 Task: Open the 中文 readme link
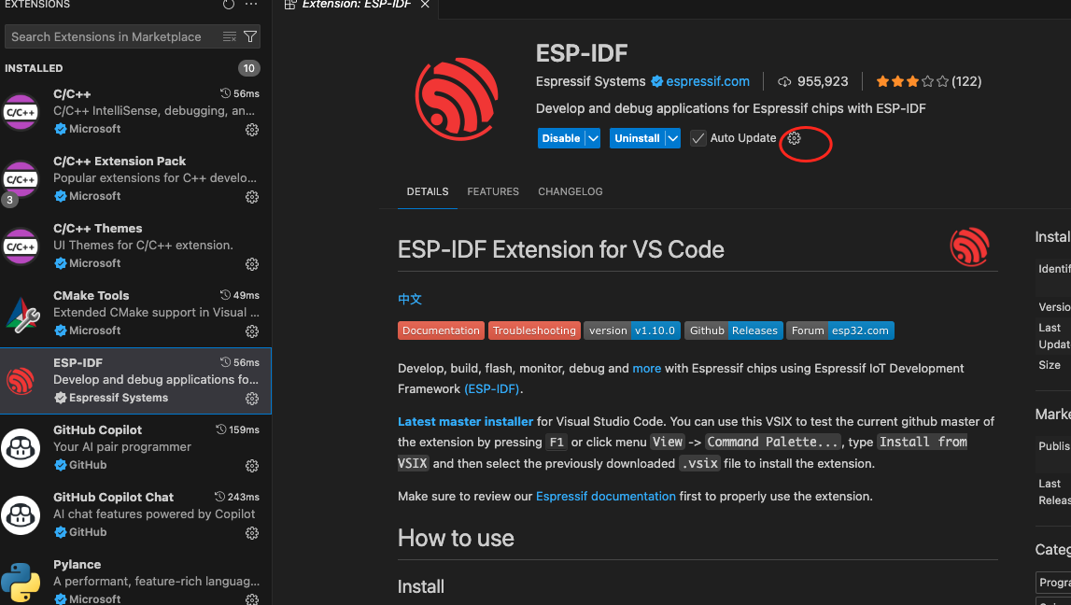(x=410, y=299)
